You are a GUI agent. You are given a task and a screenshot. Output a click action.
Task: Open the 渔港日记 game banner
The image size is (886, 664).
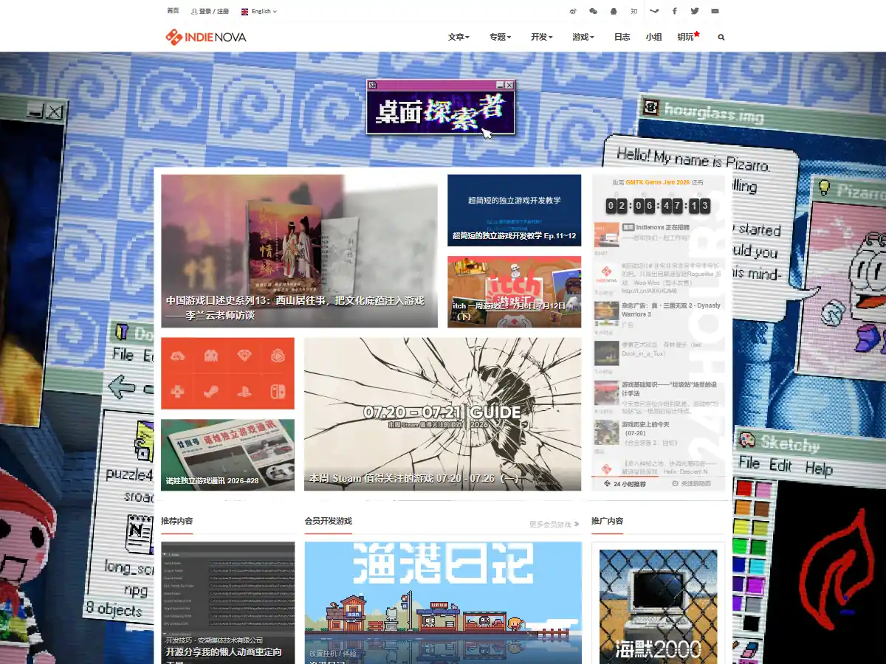coord(443,603)
